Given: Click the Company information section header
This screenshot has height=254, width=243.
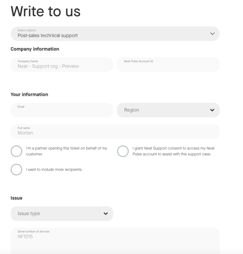Looking at the screenshot, I should pos(35,49).
